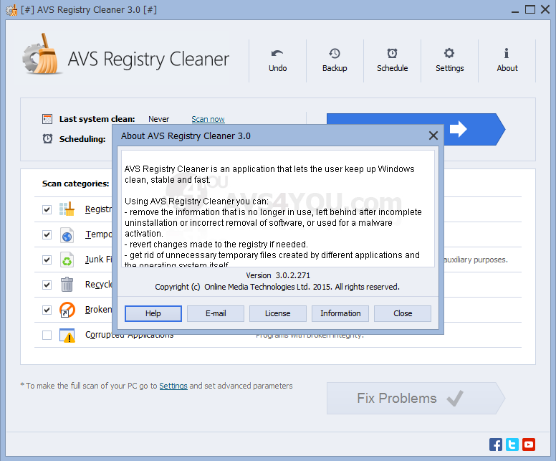
Task: Open the Backup tool
Action: coord(335,61)
